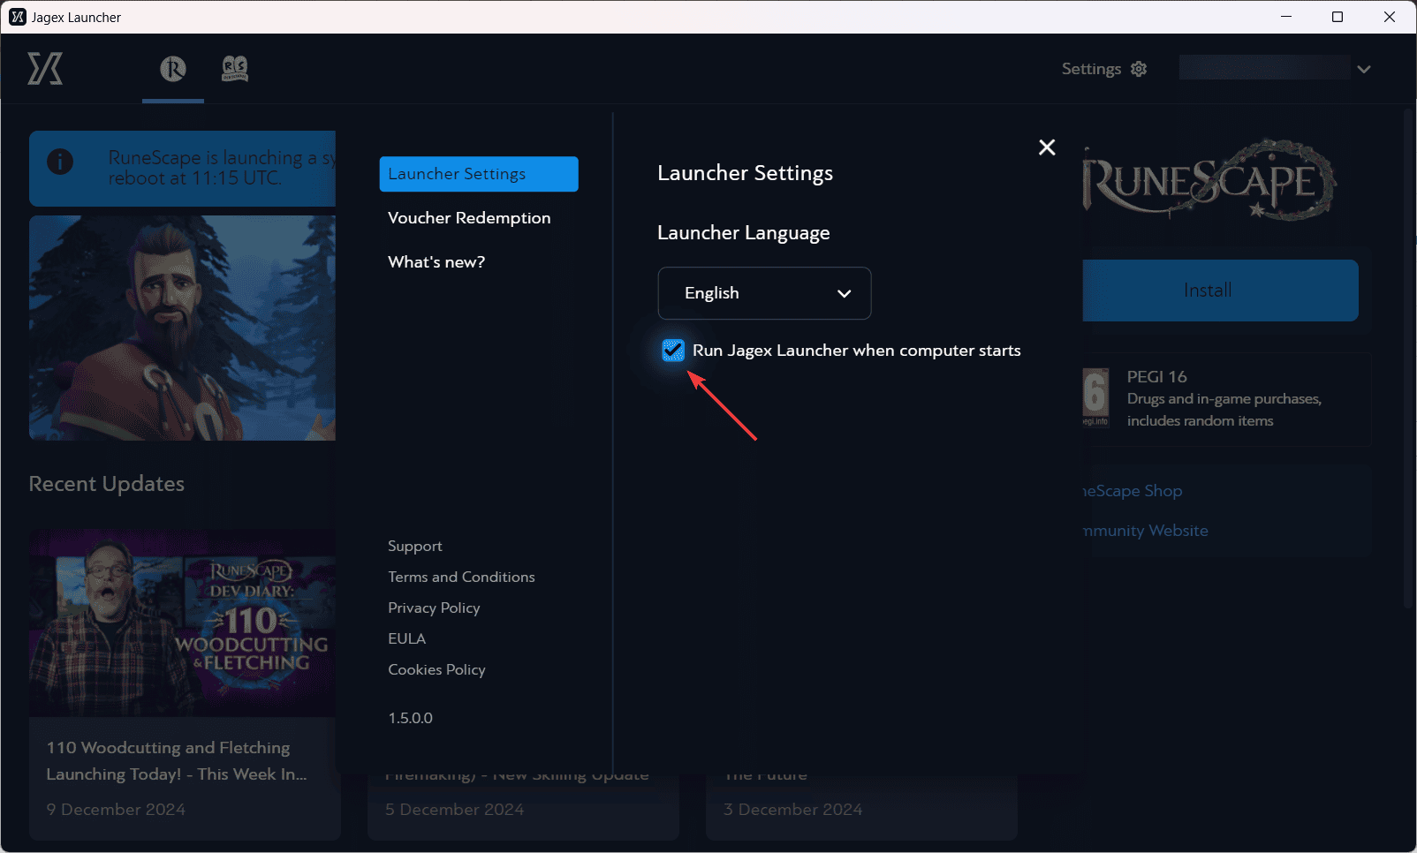Viewport: 1417px width, 853px height.
Task: Open the Community Website link
Action: click(x=1146, y=531)
